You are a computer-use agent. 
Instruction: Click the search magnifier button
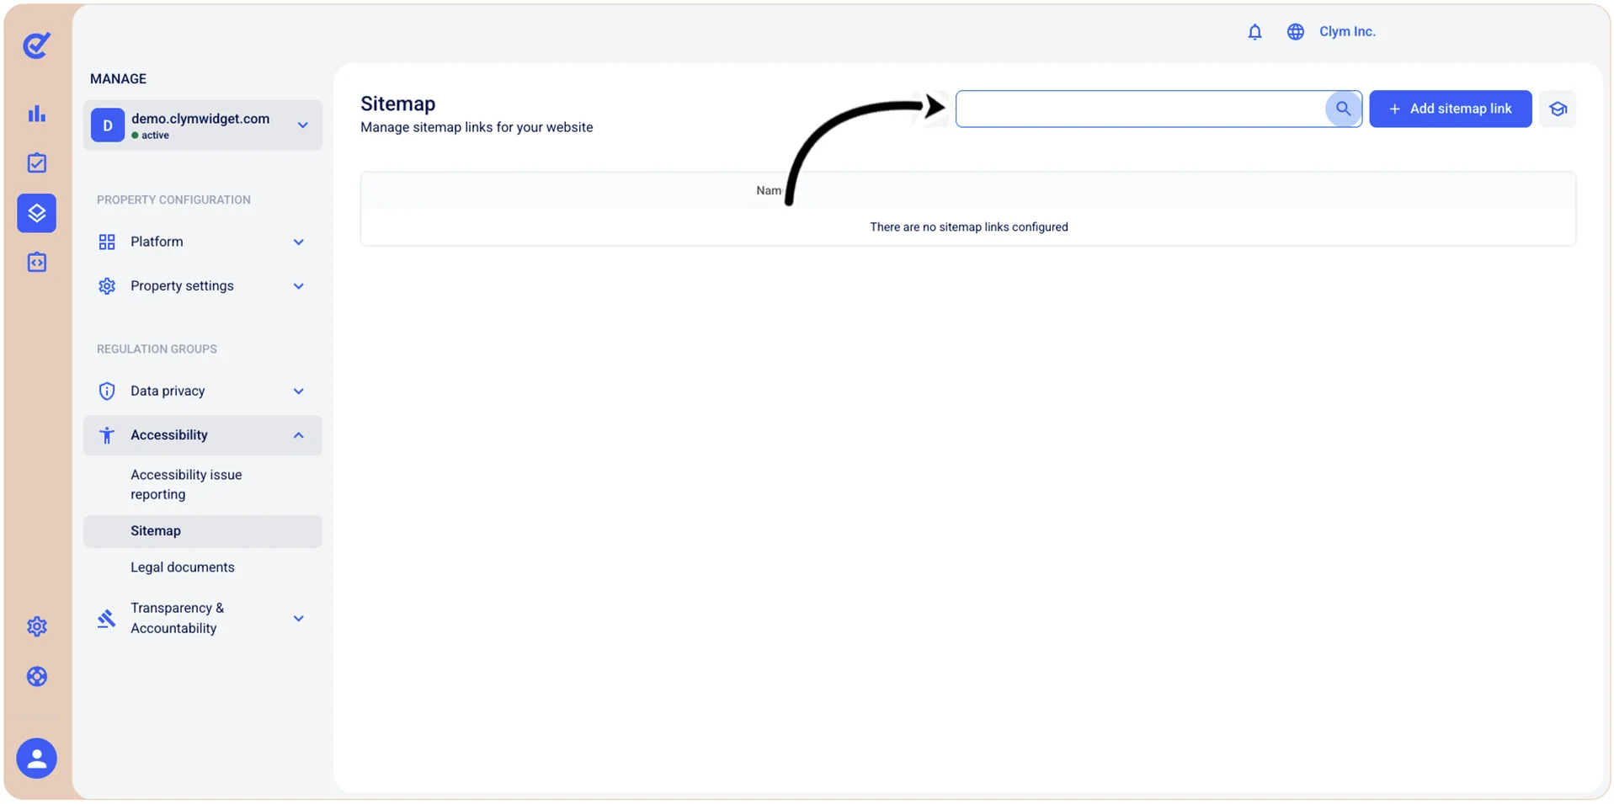click(1343, 109)
